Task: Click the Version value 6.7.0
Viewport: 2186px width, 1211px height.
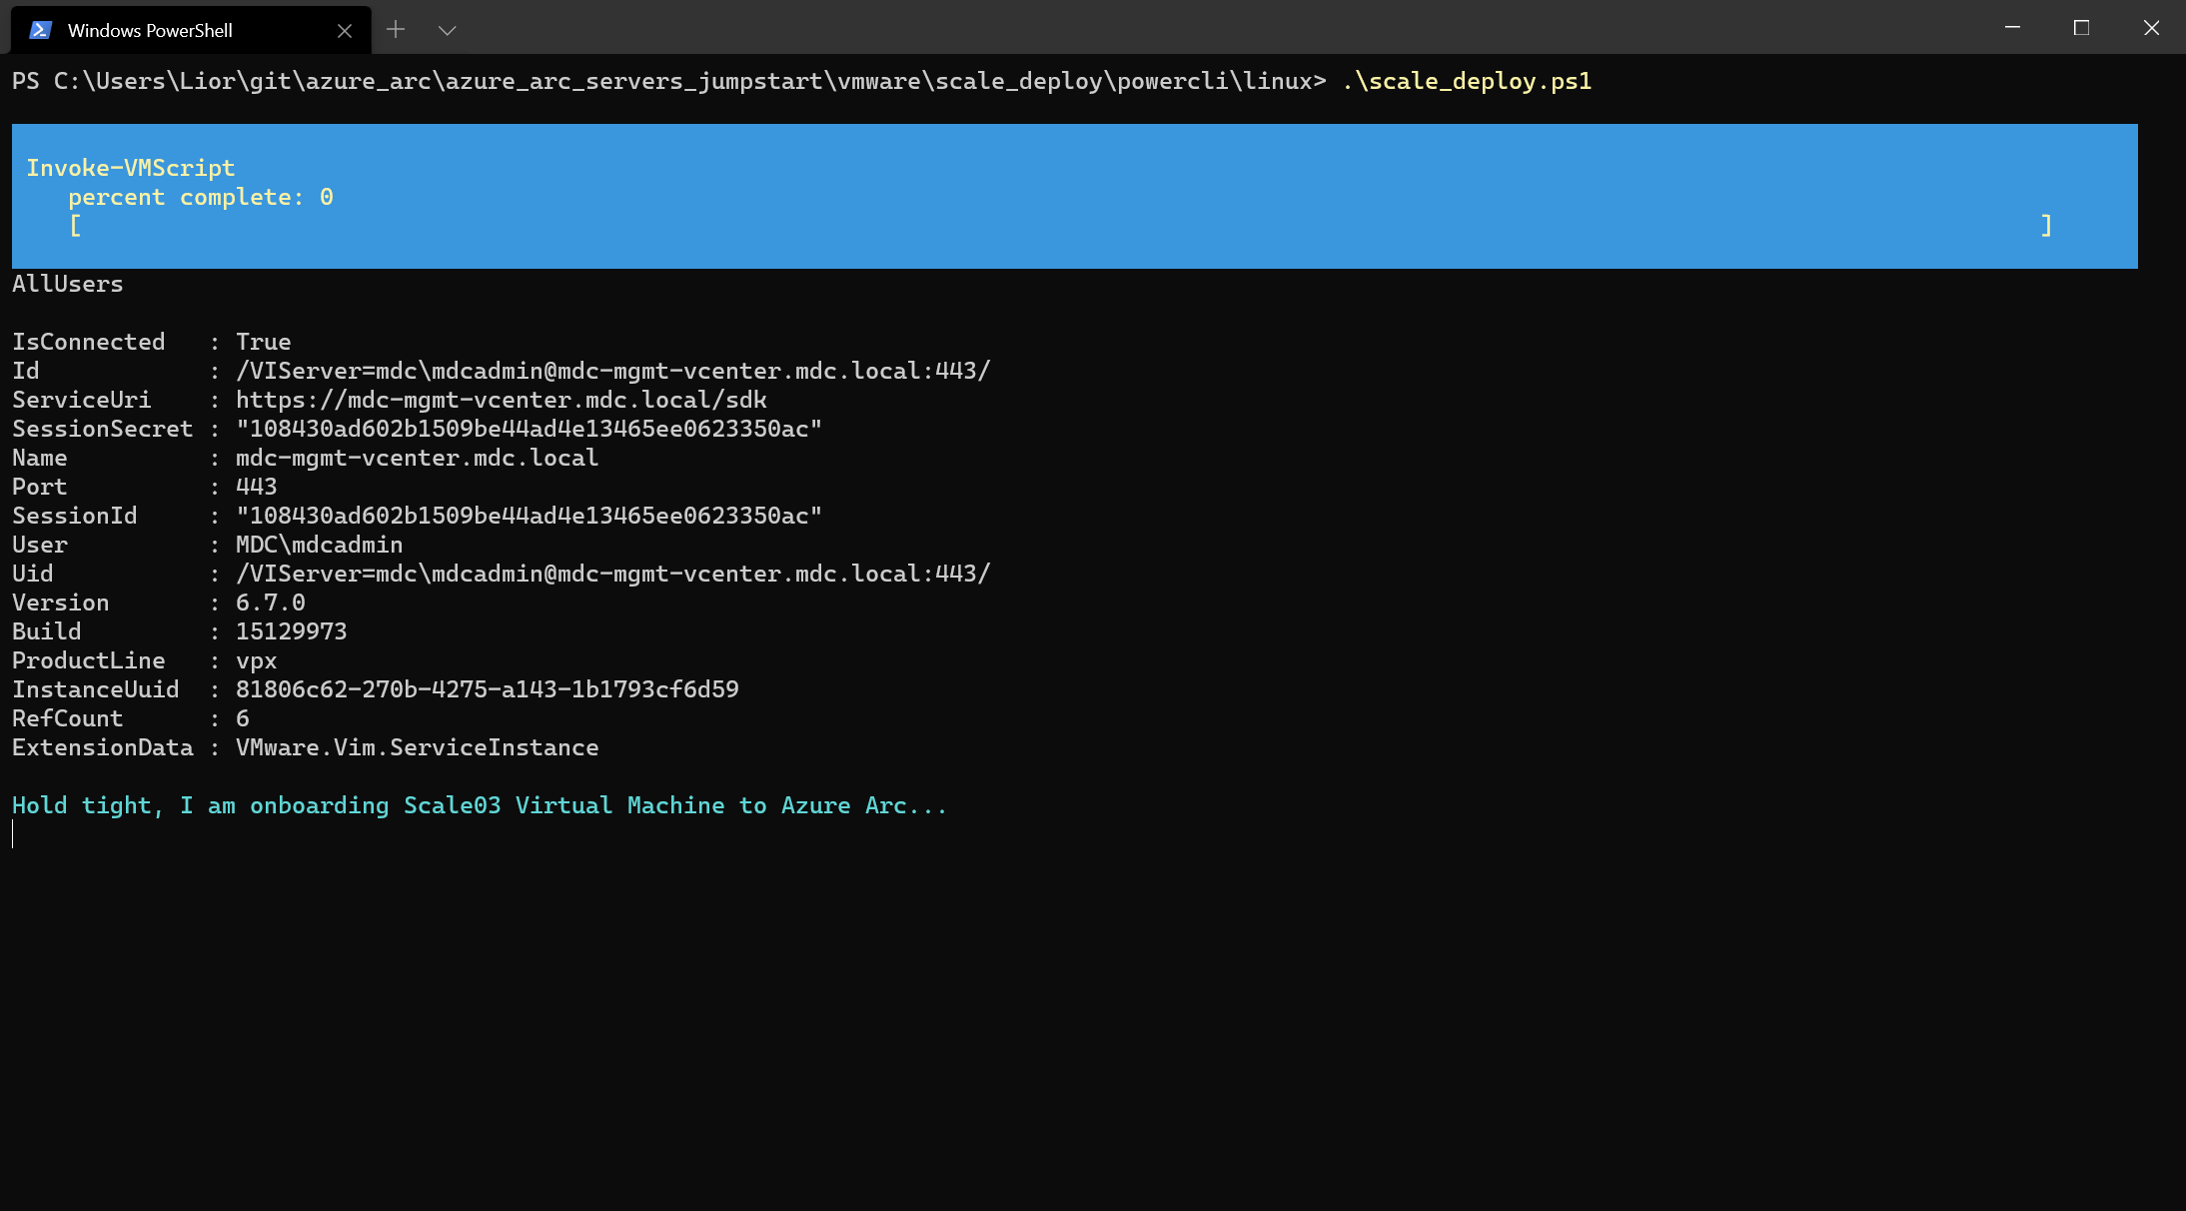Action: [x=271, y=603]
